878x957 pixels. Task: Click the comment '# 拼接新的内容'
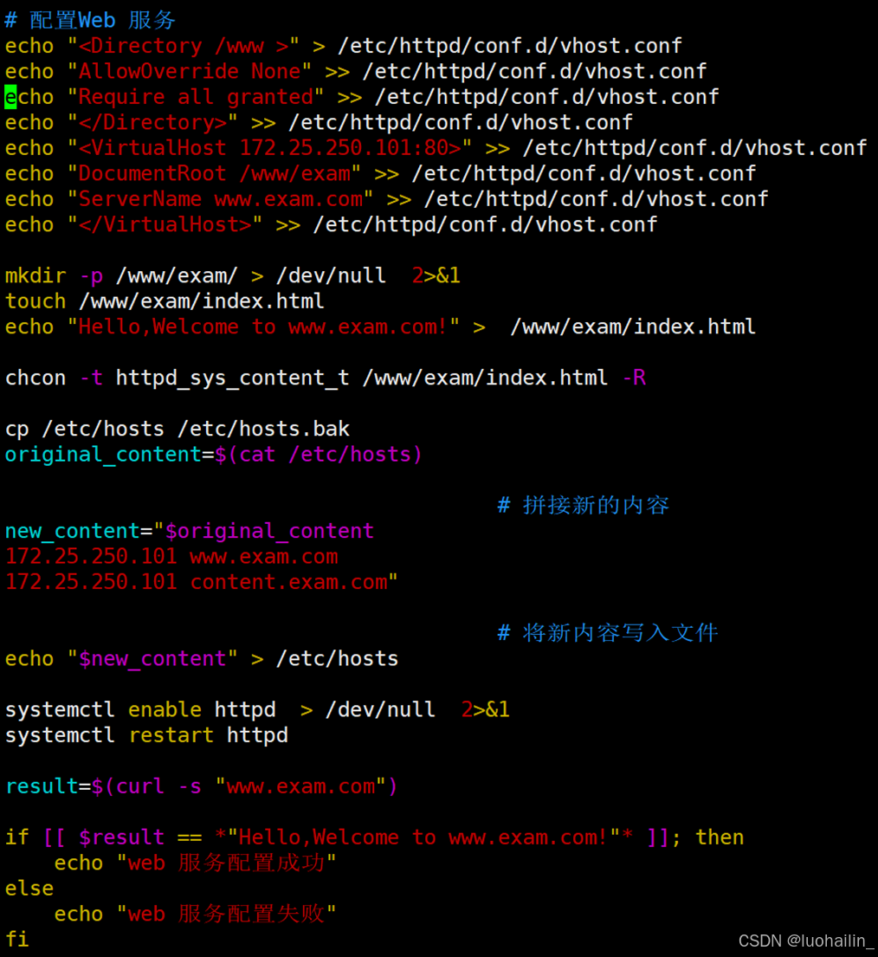(x=584, y=506)
